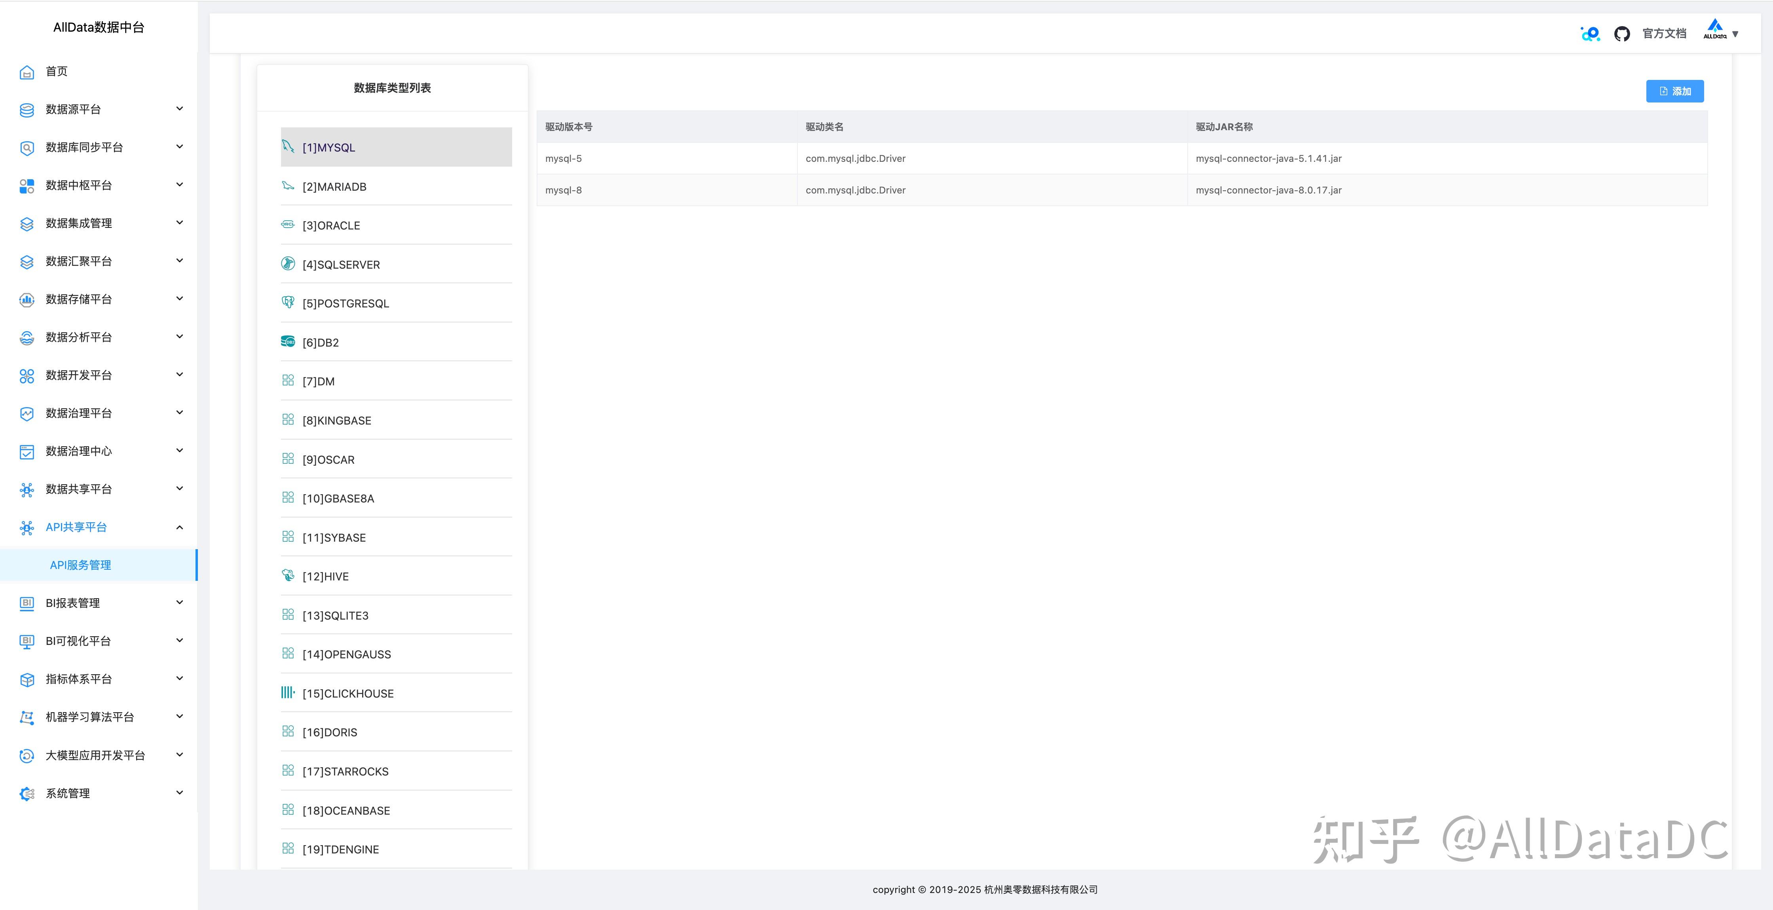Select [10]GBASE8A database type
The height and width of the screenshot is (910, 1773).
397,499
